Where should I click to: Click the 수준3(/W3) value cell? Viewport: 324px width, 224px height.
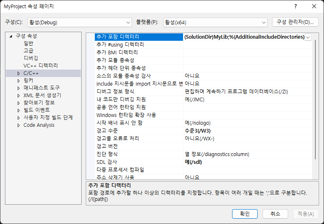click(x=248, y=131)
